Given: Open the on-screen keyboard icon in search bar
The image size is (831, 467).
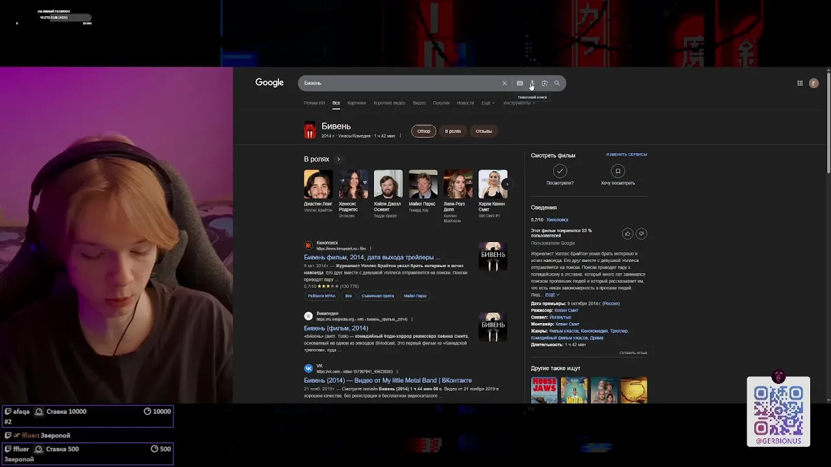Looking at the screenshot, I should (x=519, y=83).
